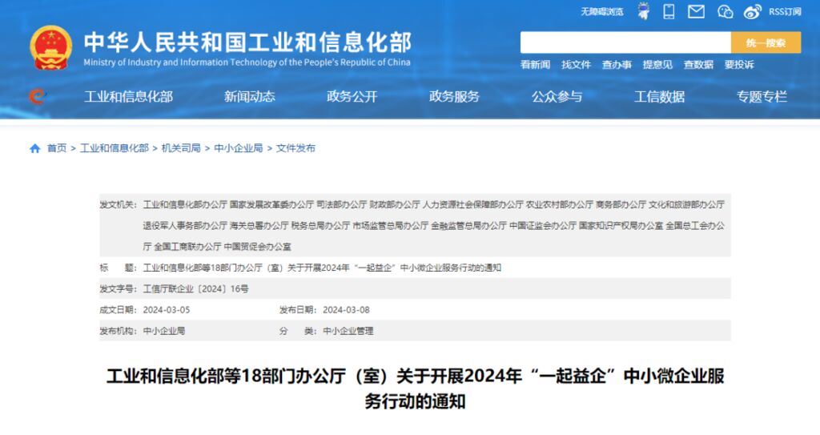This screenshot has width=820, height=435.
Task: Select 要投诉 quick link
Action: pos(739,64)
